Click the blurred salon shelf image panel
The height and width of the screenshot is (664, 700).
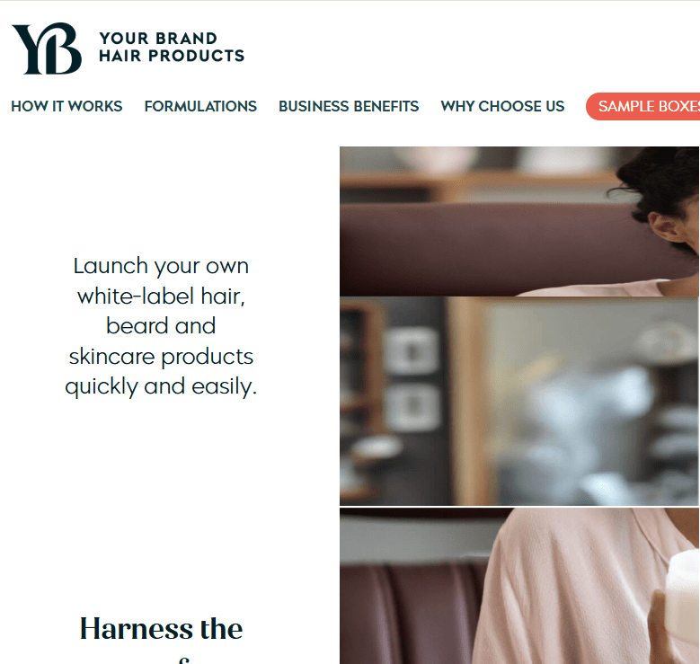point(519,402)
